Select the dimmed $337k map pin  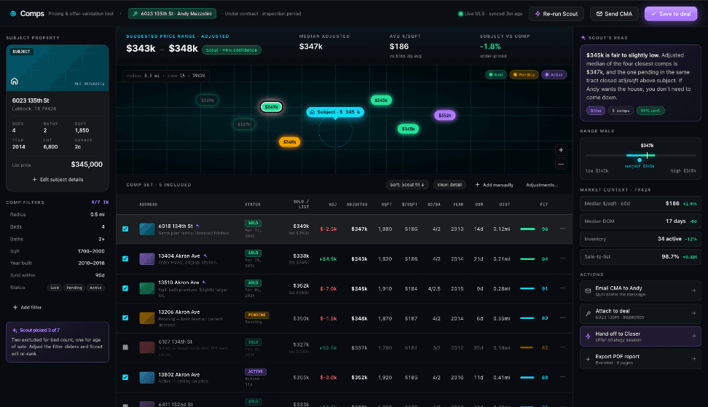click(x=244, y=124)
